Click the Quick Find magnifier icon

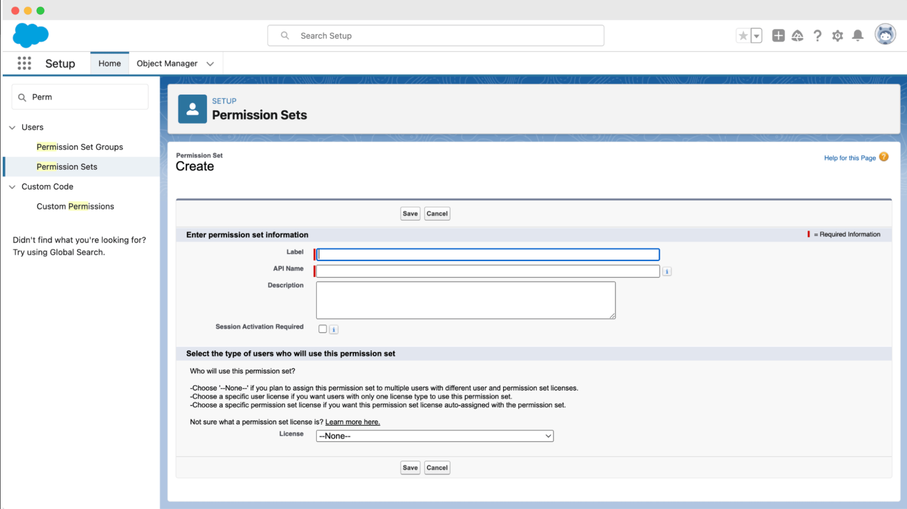coord(22,97)
